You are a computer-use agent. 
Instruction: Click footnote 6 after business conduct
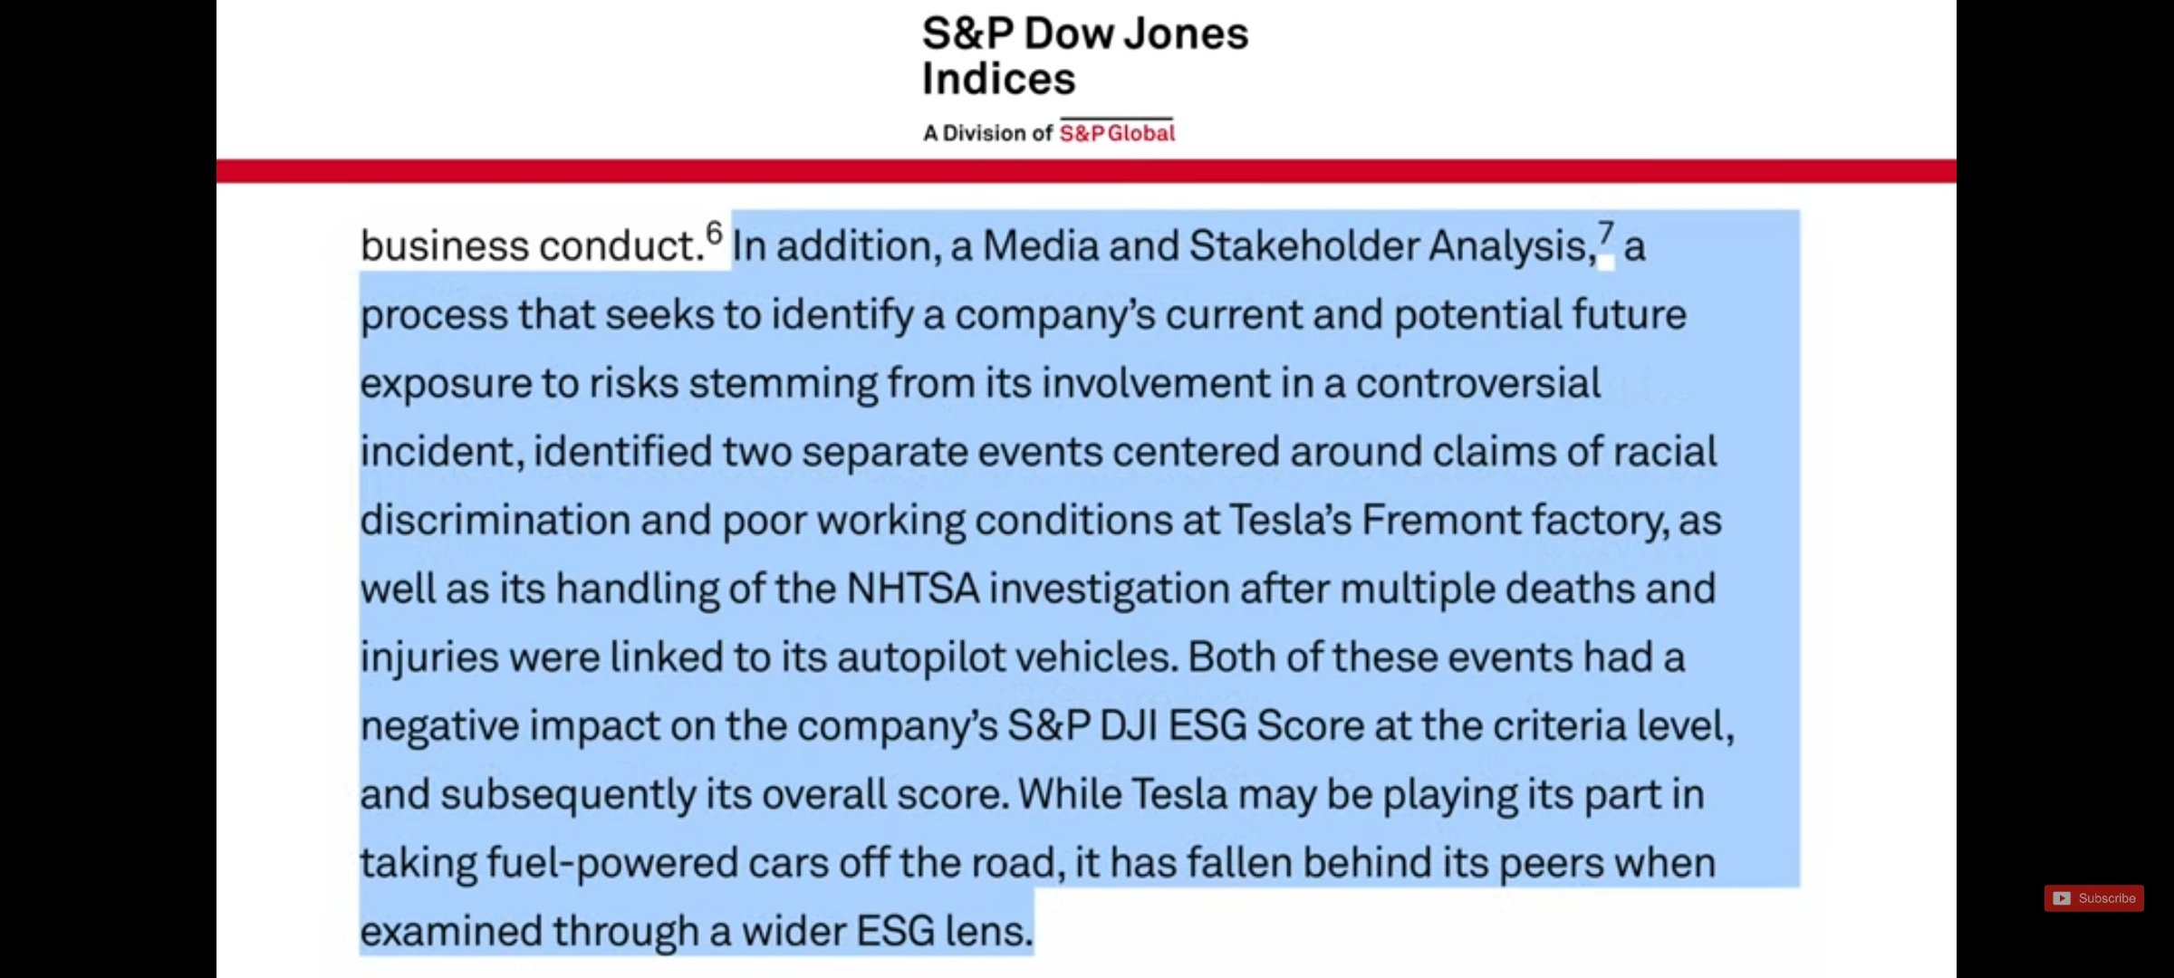tap(715, 232)
